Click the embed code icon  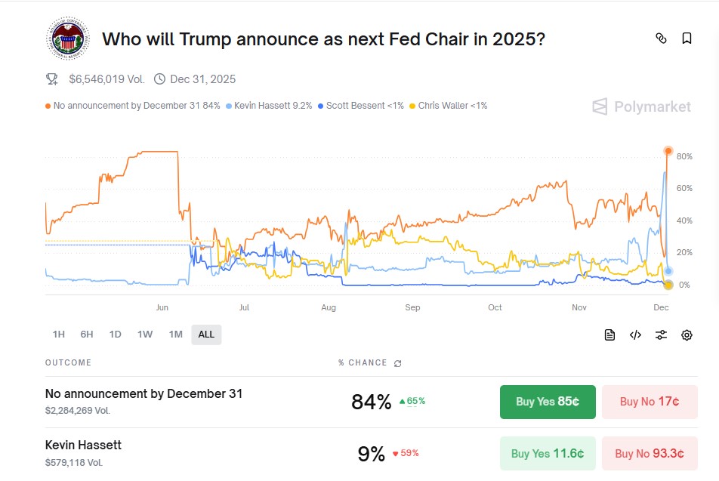(635, 335)
